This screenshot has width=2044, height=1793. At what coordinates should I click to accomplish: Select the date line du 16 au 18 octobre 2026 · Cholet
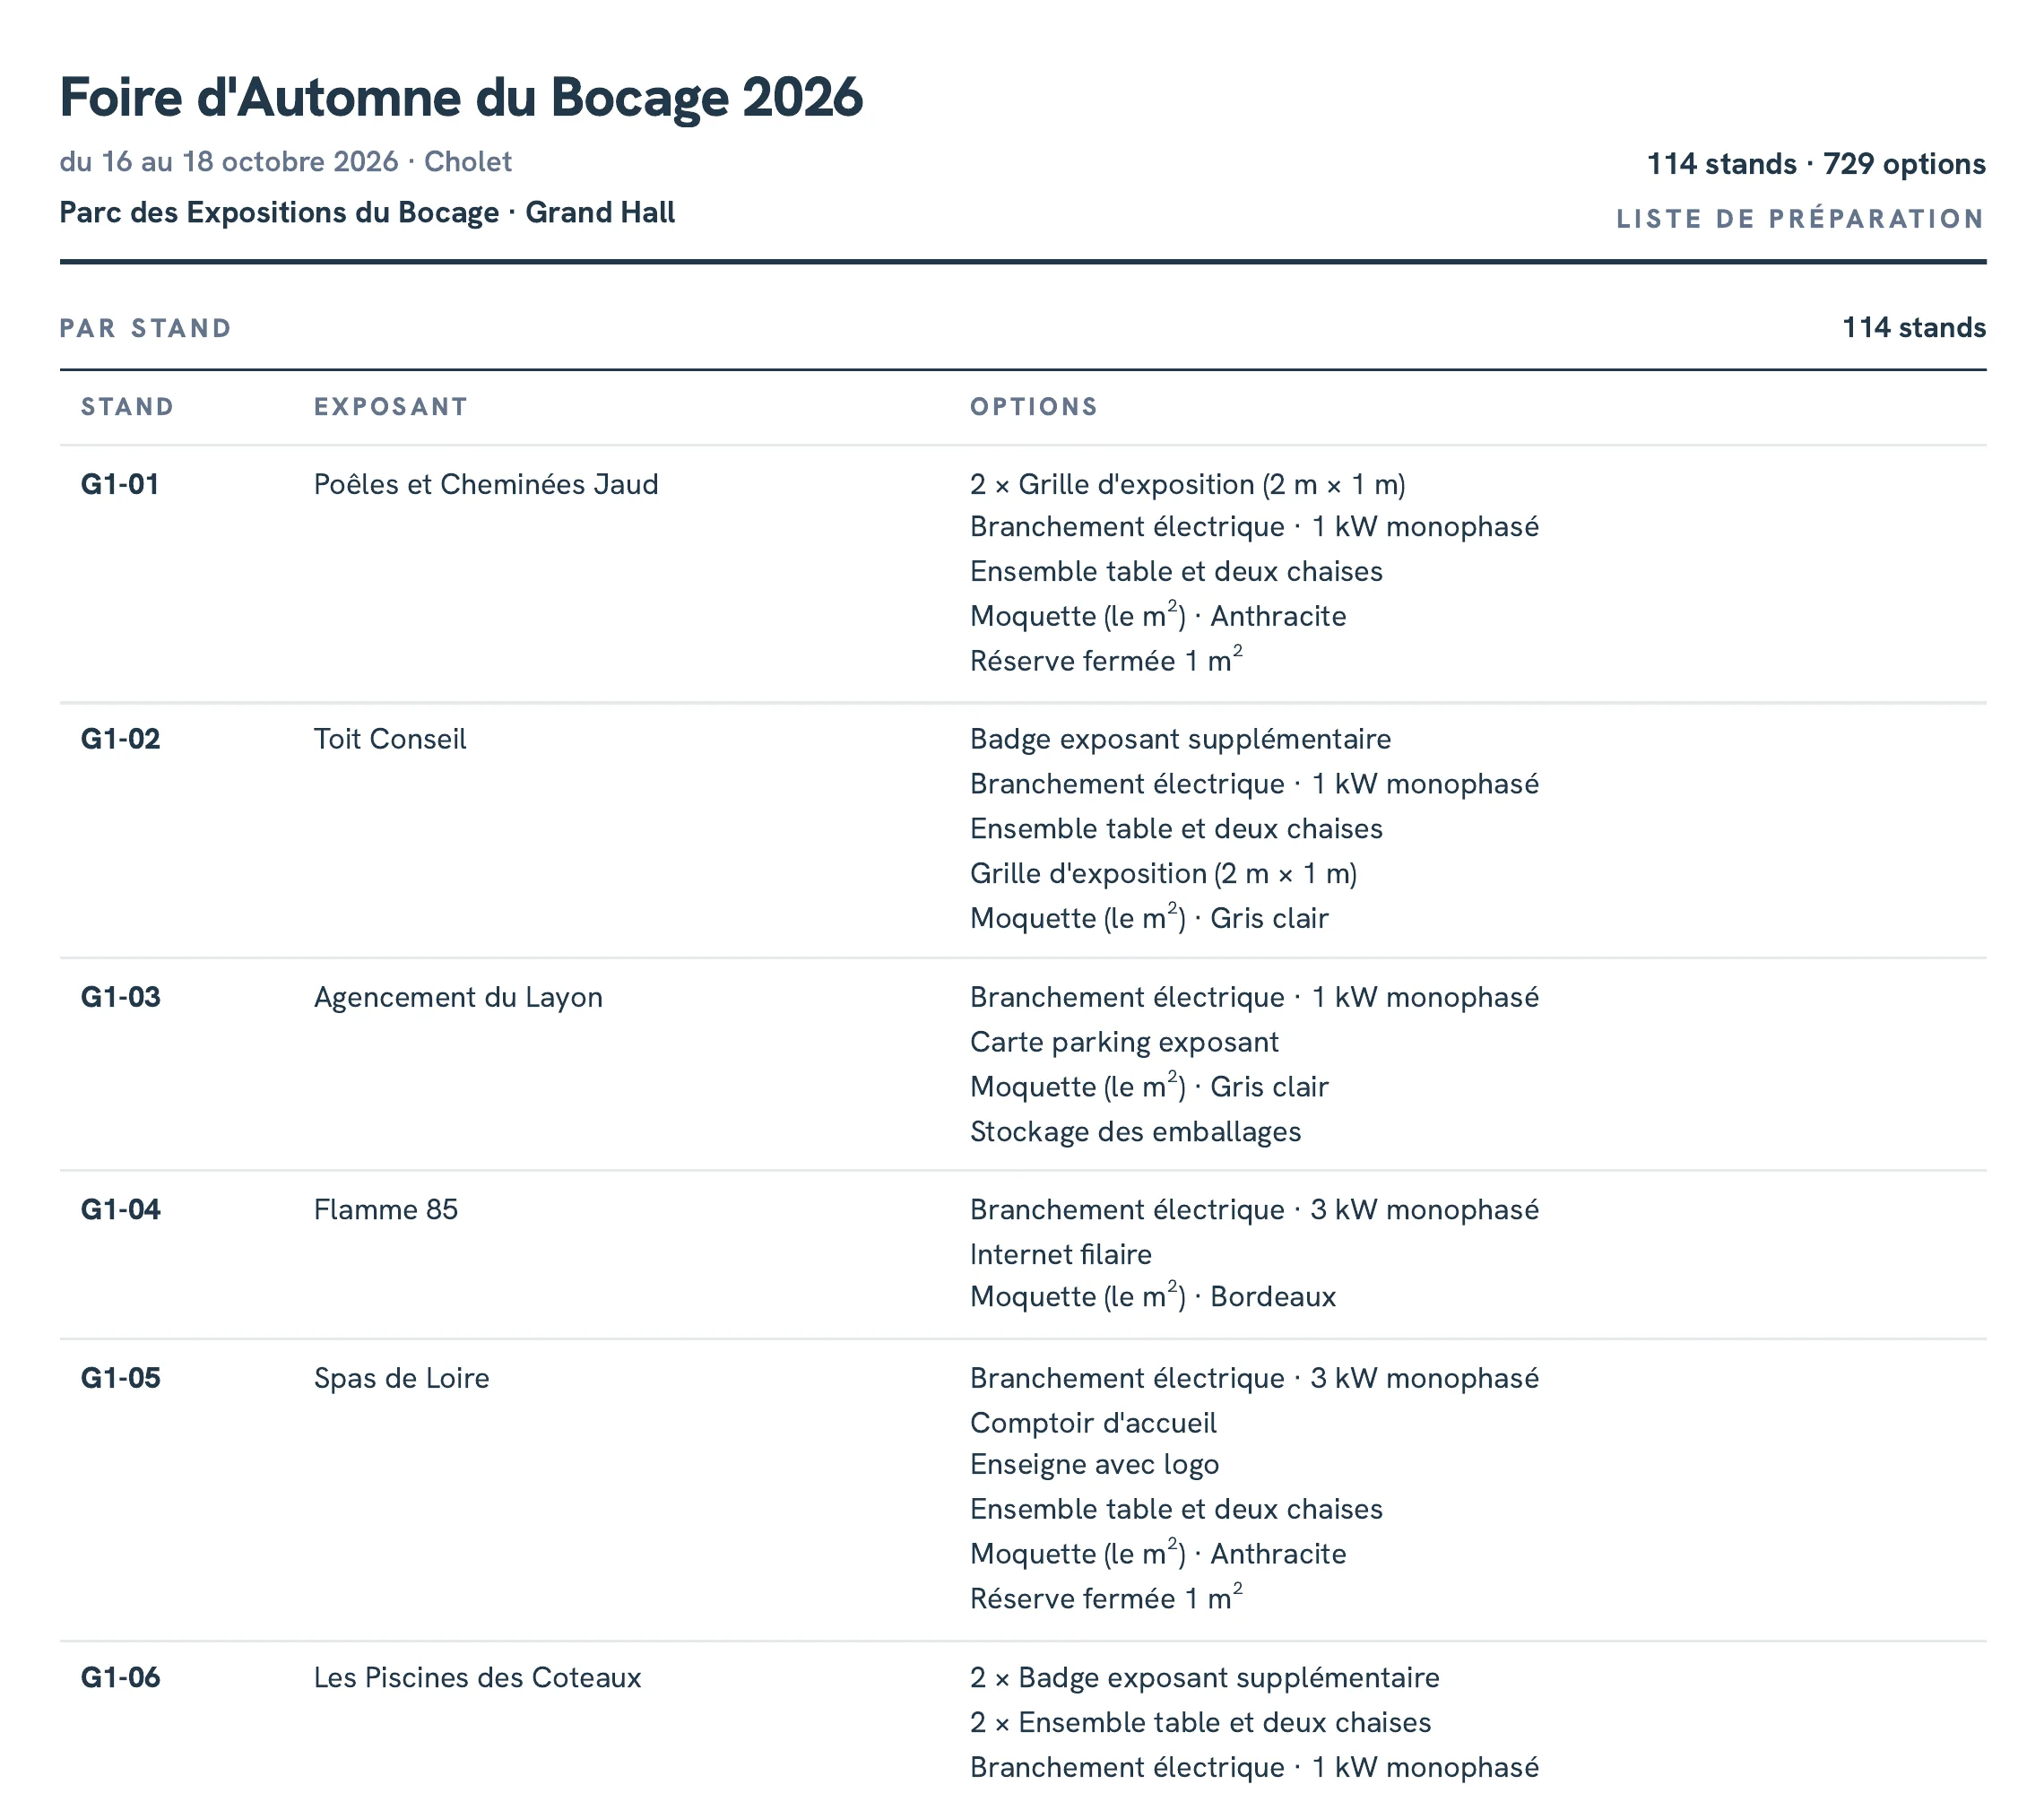tap(286, 162)
